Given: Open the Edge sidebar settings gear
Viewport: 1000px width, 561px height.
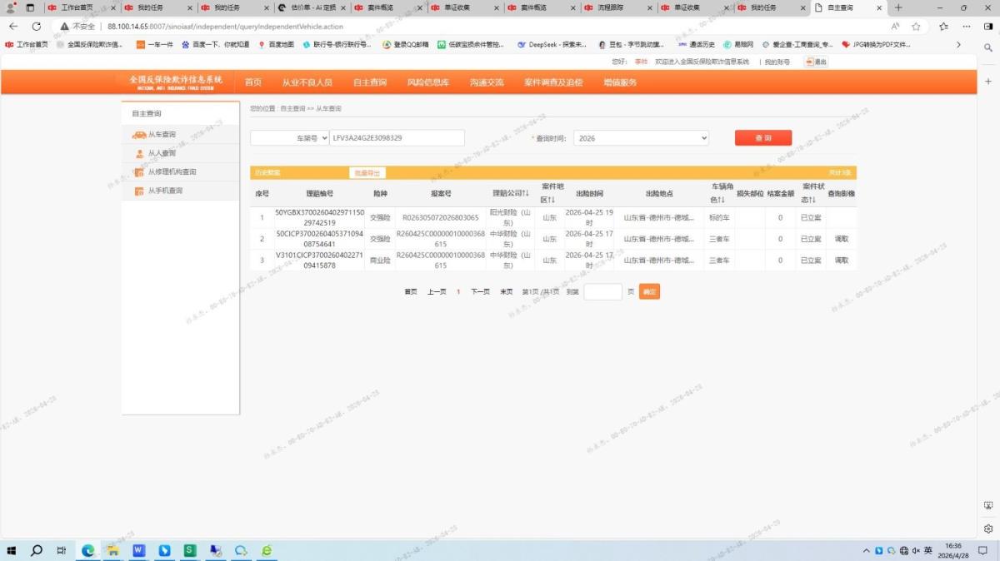Looking at the screenshot, I should pos(988,529).
